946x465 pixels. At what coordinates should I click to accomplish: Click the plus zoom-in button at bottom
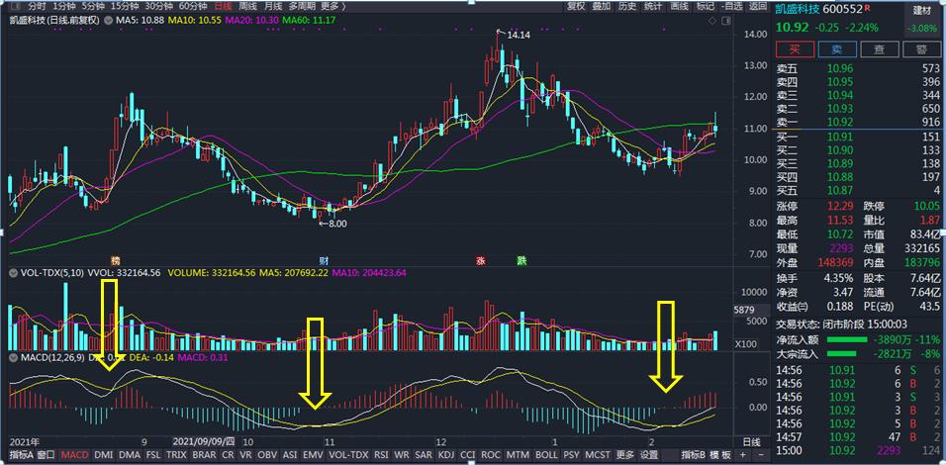(x=743, y=454)
